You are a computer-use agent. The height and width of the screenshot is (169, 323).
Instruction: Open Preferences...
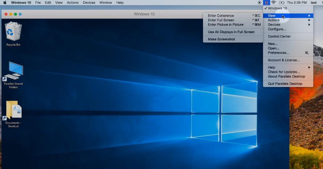288,53
